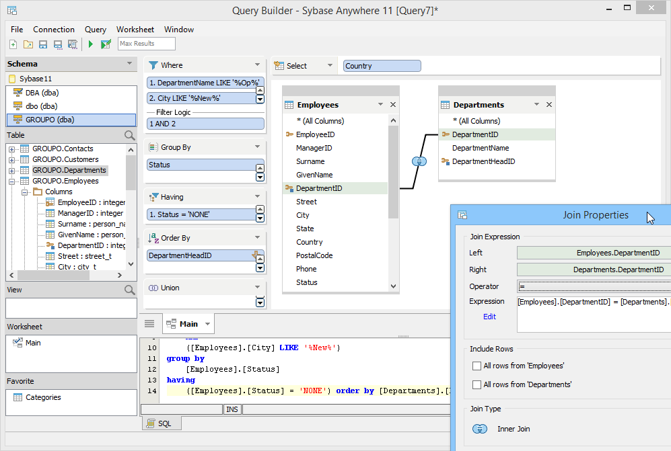Click the New query toolbar icon
The image size is (671, 451).
pos(13,44)
